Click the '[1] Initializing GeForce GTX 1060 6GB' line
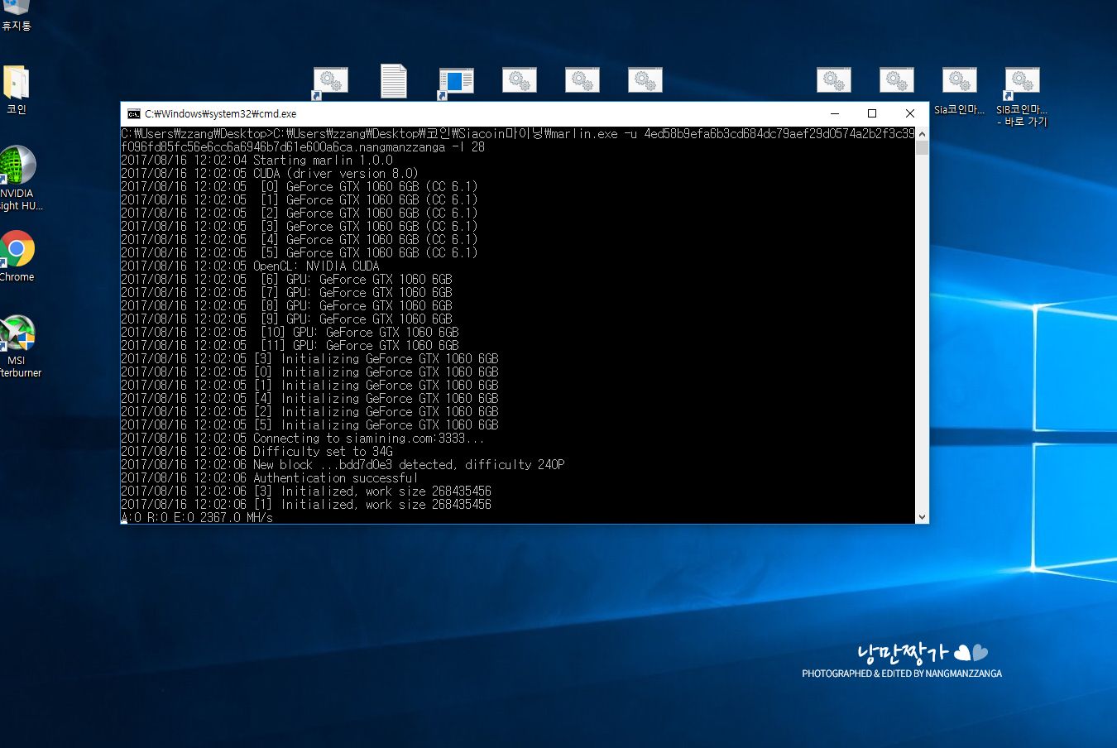 tap(309, 386)
